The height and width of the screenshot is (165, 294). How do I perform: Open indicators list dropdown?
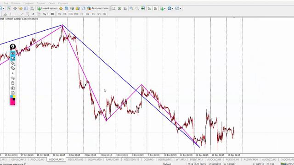(163, 8)
